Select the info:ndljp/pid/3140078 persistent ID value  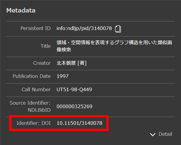84,29
